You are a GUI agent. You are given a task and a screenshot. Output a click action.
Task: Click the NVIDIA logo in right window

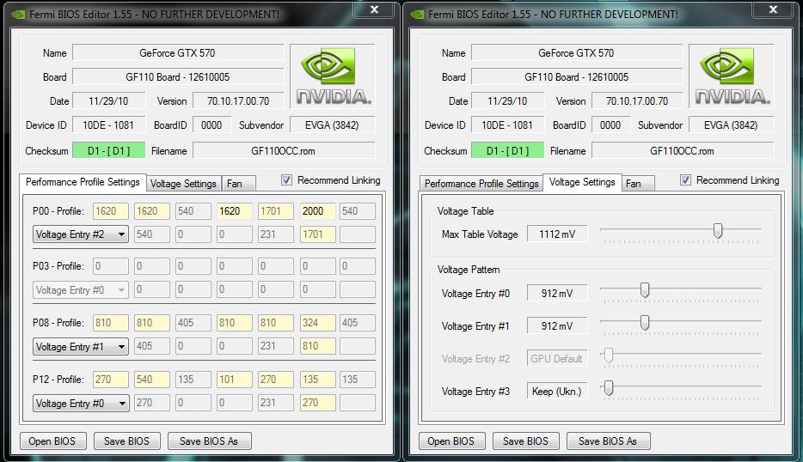pos(732,76)
